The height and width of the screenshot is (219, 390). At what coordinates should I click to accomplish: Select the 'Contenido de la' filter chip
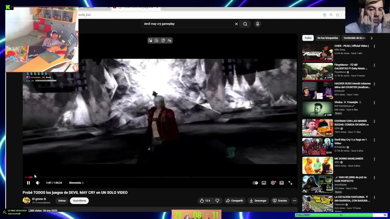(354, 38)
